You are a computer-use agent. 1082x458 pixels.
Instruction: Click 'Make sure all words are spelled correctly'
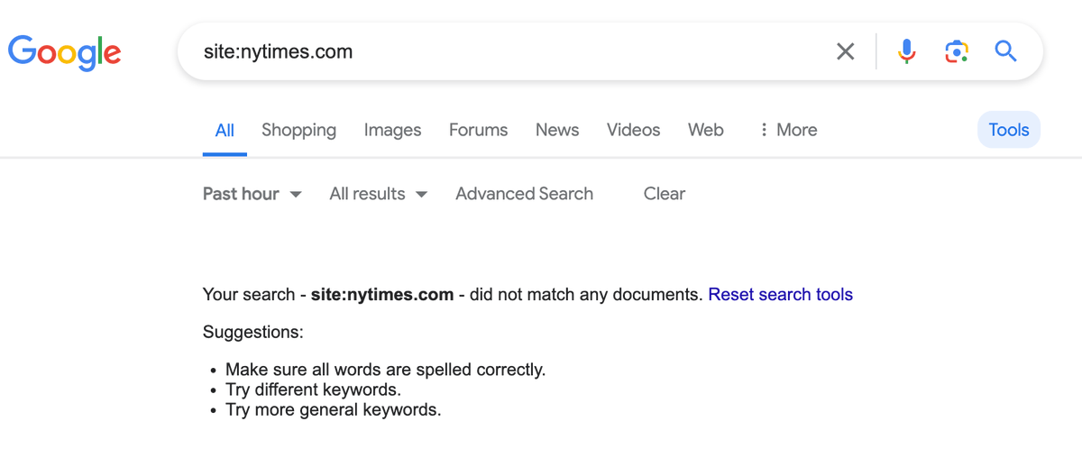point(385,370)
